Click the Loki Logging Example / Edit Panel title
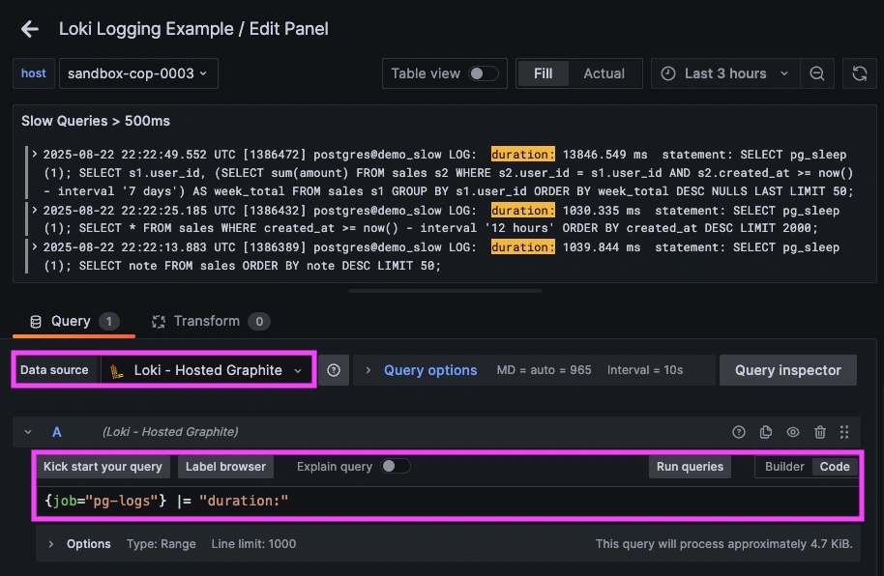Viewport: 884px width, 576px height. [x=193, y=29]
